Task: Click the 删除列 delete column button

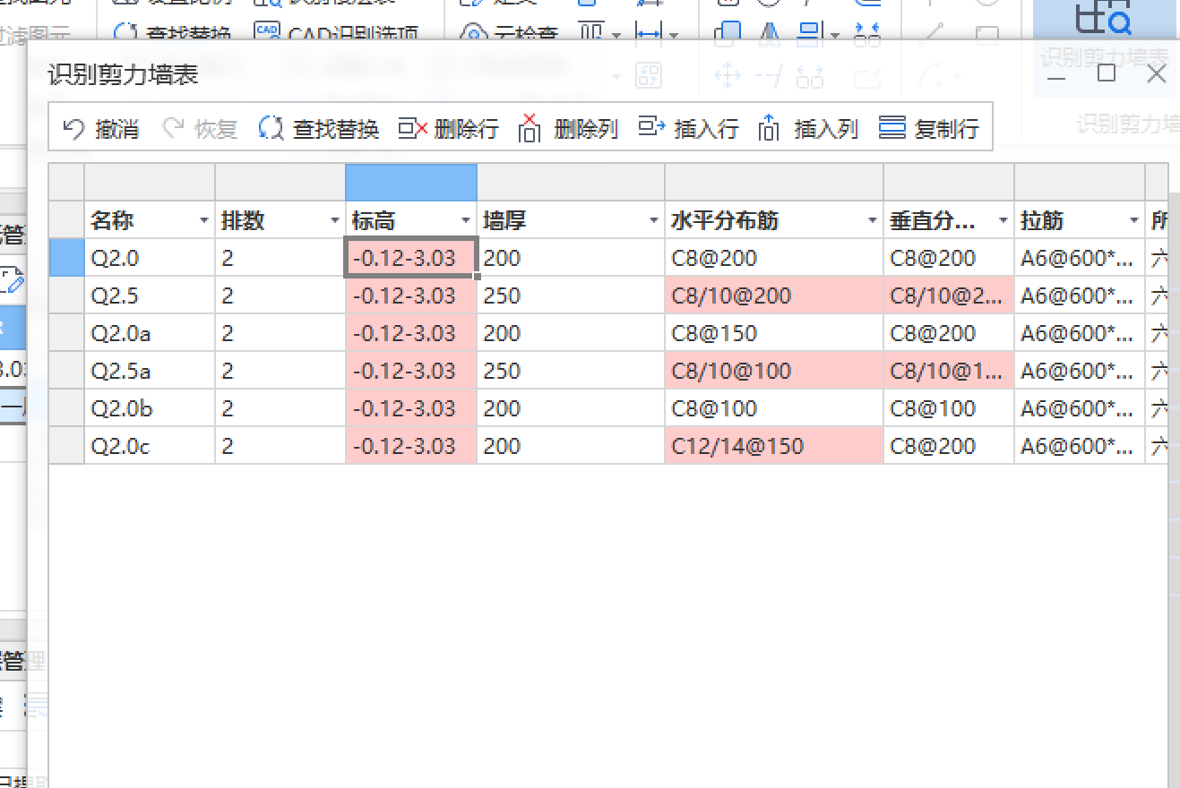Action: (568, 129)
